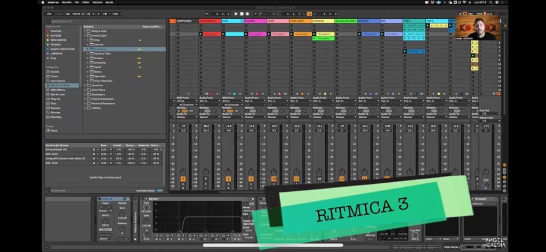Expand the EQ & Filters folder
546x252 pixels.
coord(85,90)
